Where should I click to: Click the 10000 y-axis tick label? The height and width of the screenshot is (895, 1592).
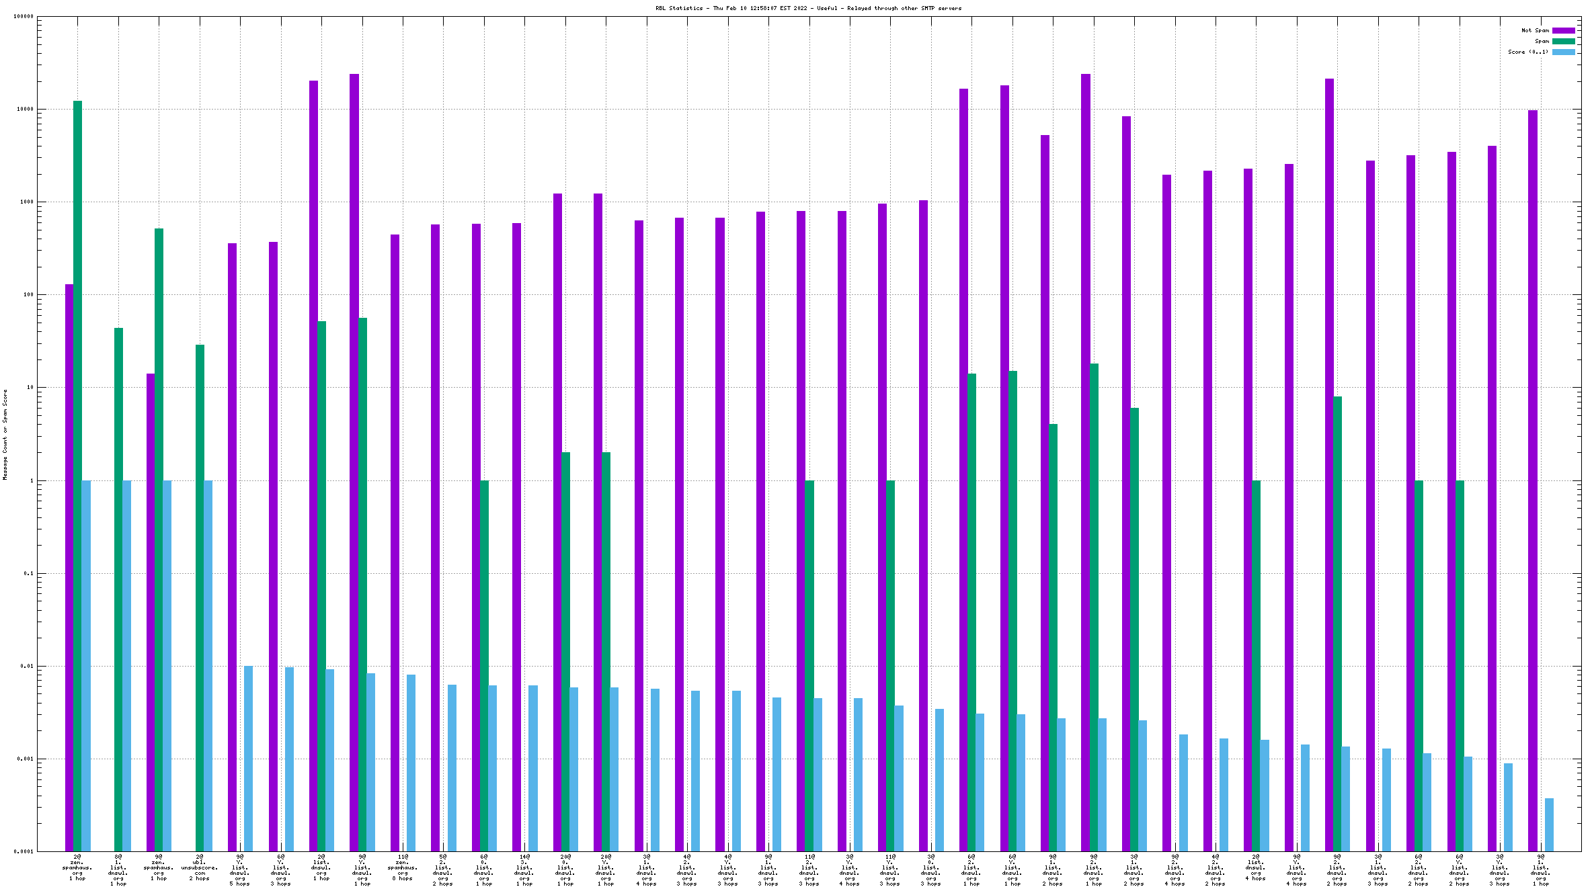[x=26, y=109]
